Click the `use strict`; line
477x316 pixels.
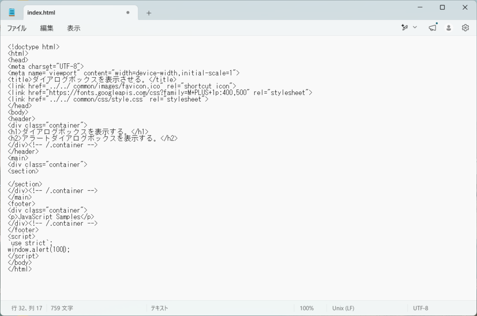(30, 243)
